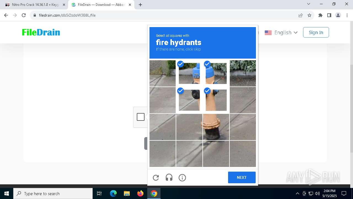Image resolution: width=353 pixels, height=199 pixels.
Task: Uncheck the tile showing blue cap beside green shrub
Action: [x=216, y=73]
